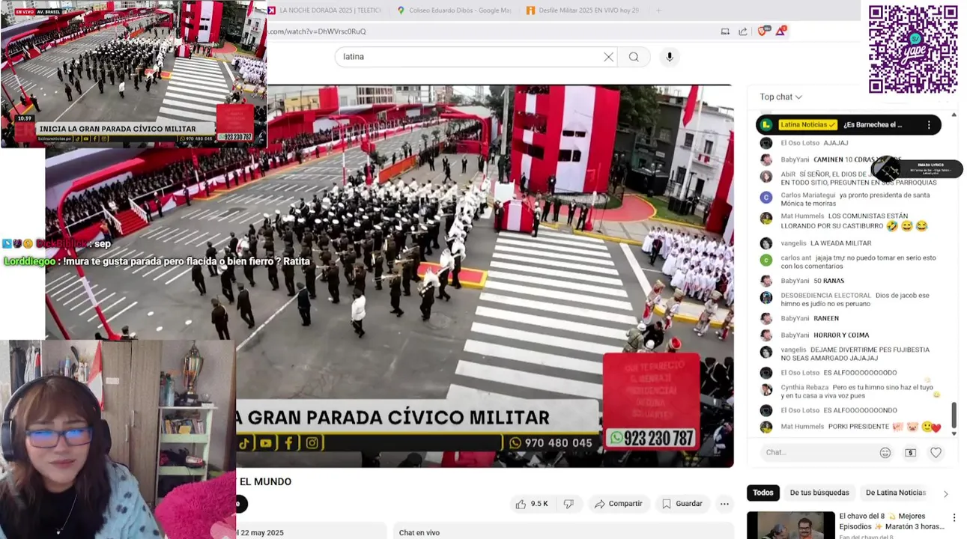Viewport: 967px width, 539px height.
Task: Click the YouTube search magnifier button
Action: pyautogui.click(x=634, y=57)
